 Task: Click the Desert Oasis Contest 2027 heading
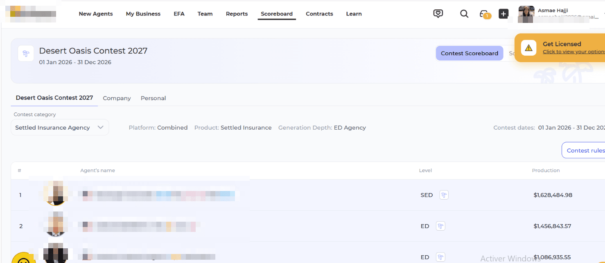pyautogui.click(x=93, y=51)
